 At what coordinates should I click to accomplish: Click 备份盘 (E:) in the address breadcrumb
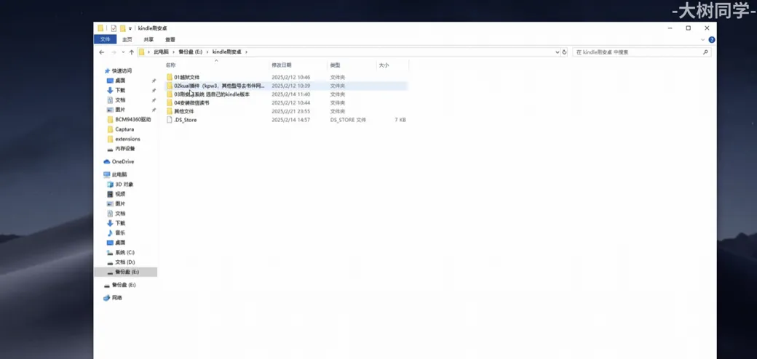click(x=190, y=52)
